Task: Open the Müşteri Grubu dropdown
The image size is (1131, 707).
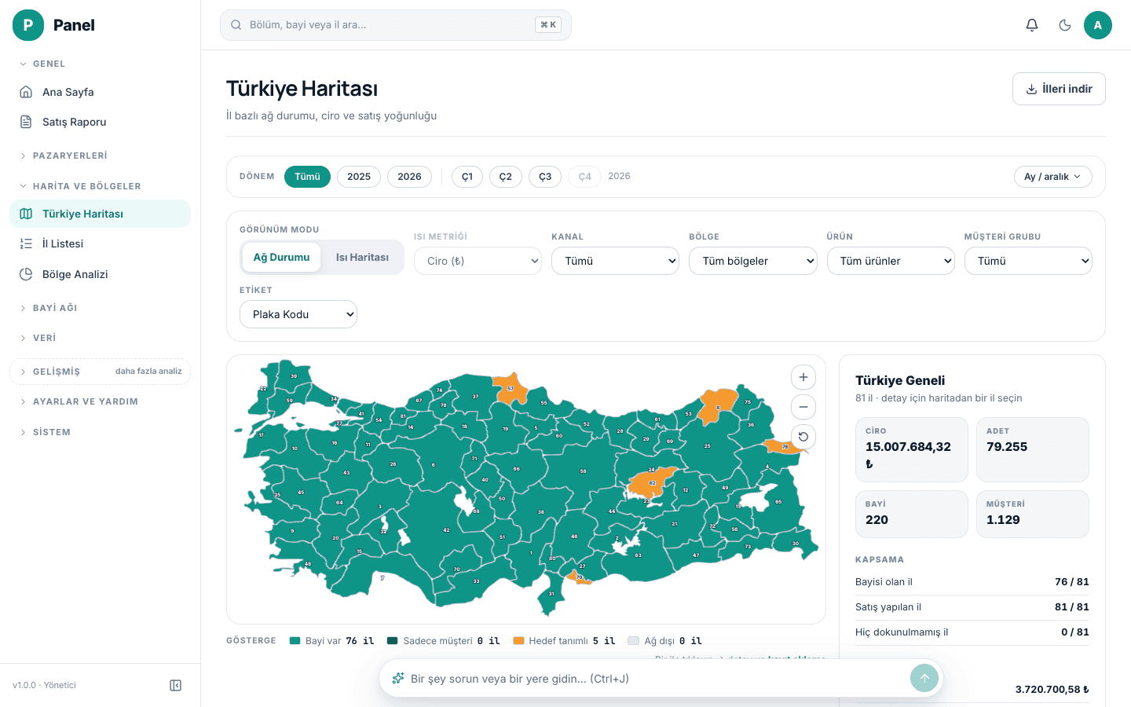Action: coord(1028,261)
